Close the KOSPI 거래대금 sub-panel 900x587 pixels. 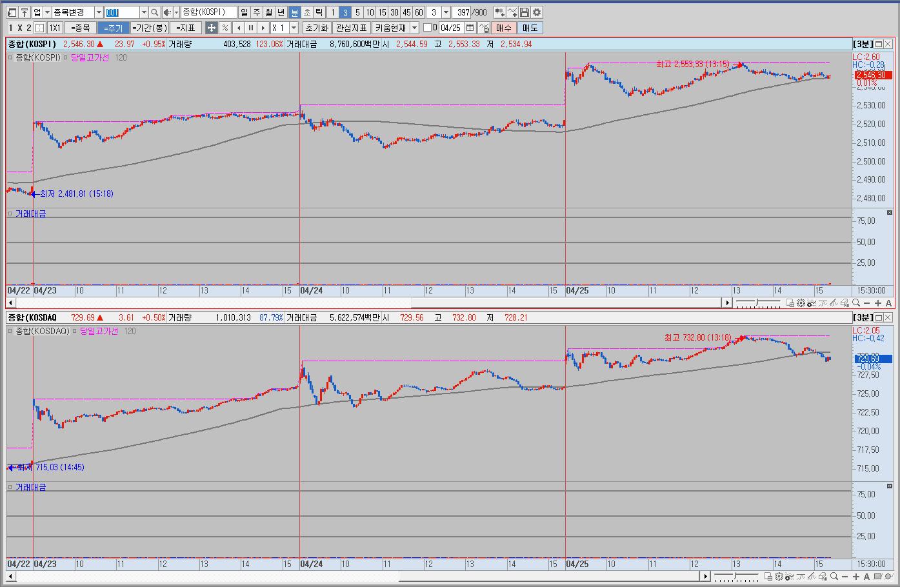[x=890, y=213]
